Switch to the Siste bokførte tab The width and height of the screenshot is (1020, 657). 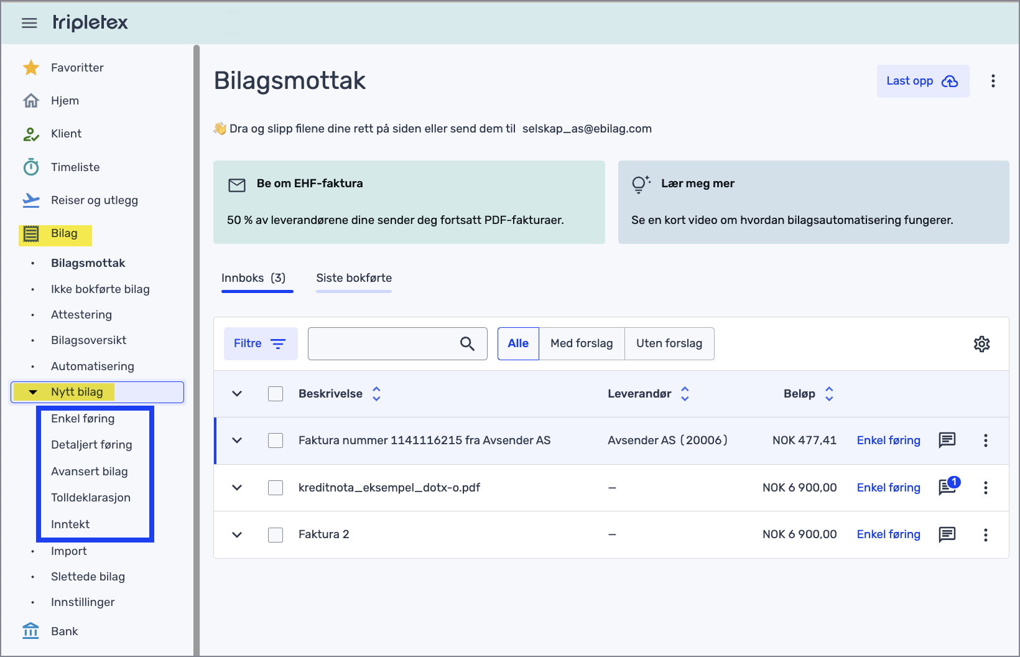(x=353, y=278)
